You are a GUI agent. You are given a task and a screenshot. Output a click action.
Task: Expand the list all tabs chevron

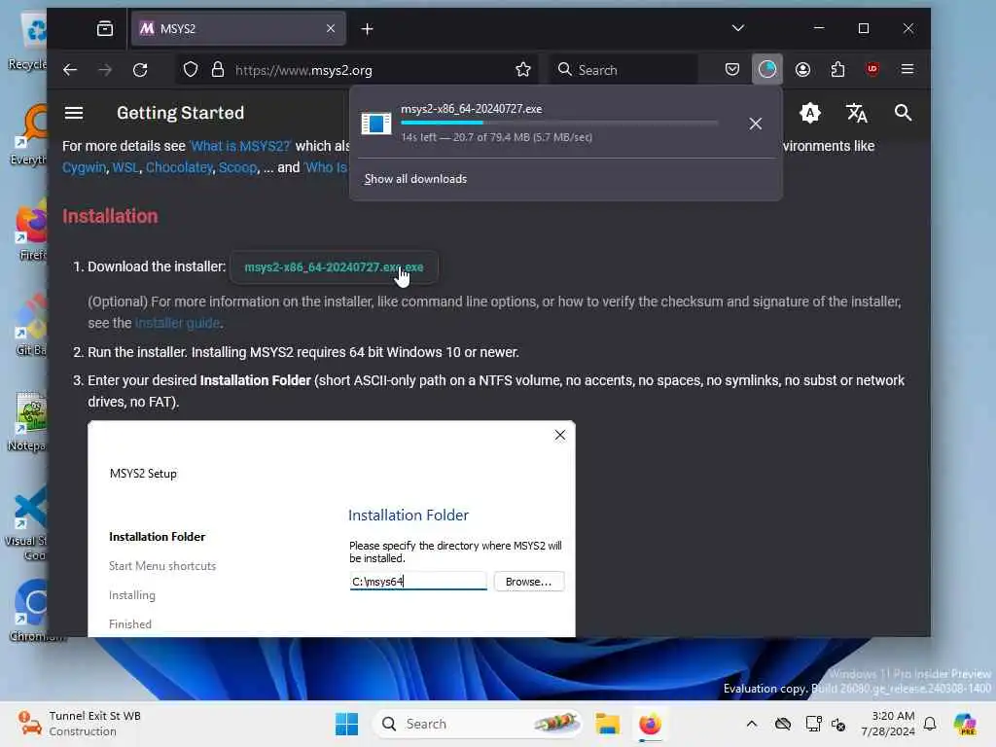tap(737, 28)
